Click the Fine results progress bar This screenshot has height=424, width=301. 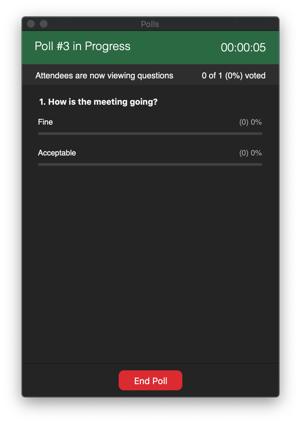coord(150,134)
